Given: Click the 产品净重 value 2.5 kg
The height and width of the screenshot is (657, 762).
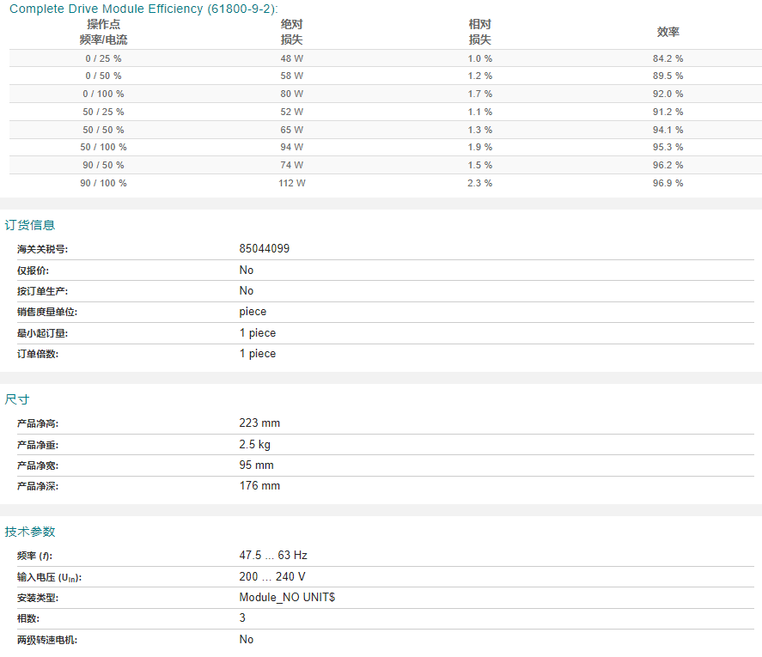Looking at the screenshot, I should point(254,444).
